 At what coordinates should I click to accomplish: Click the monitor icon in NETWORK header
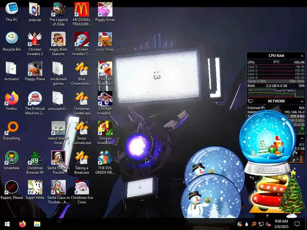click(x=250, y=101)
